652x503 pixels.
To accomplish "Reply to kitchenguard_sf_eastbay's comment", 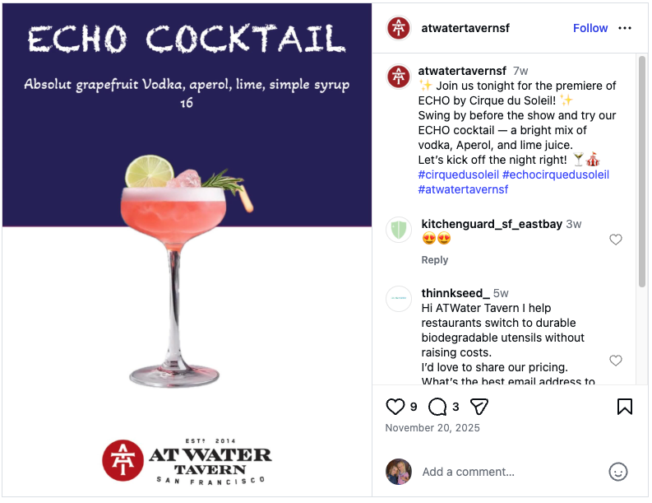I will click(434, 260).
